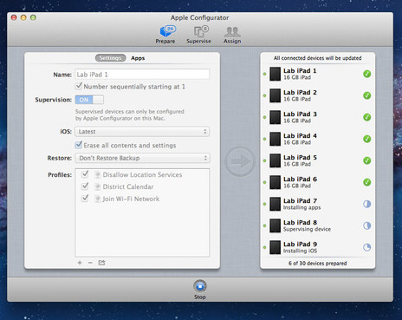Open the Assign section

tap(232, 35)
